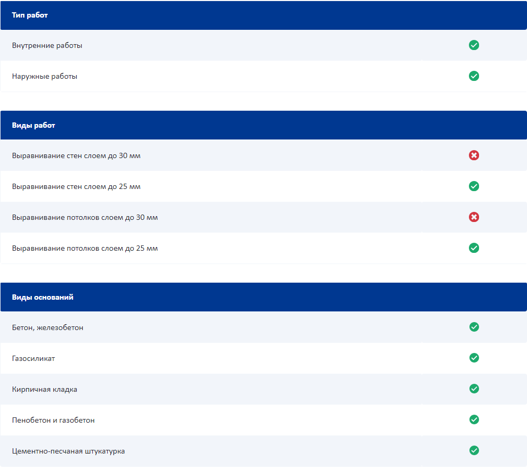The image size is (527, 469).
Task: Click checkmark next to Бетон, железобетон
Action: pos(474,327)
